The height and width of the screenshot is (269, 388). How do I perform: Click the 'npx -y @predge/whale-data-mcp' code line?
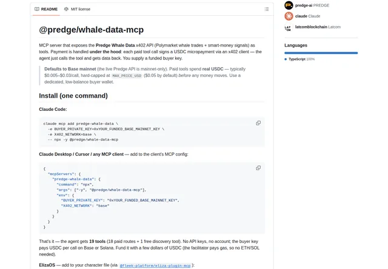[x=83, y=140]
